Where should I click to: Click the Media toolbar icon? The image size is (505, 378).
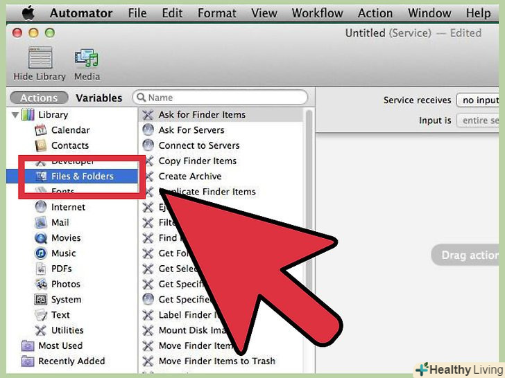pos(87,58)
